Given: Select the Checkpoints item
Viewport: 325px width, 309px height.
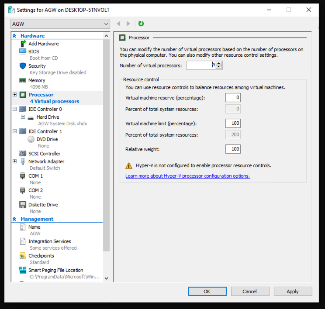Looking at the screenshot, I should click(x=41, y=256).
